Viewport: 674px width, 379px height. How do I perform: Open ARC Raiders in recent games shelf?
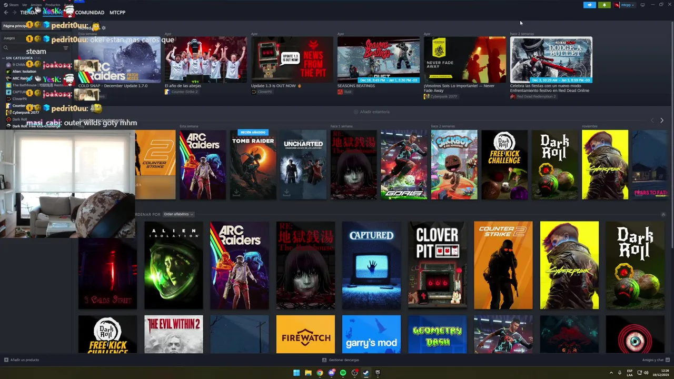pyautogui.click(x=203, y=165)
